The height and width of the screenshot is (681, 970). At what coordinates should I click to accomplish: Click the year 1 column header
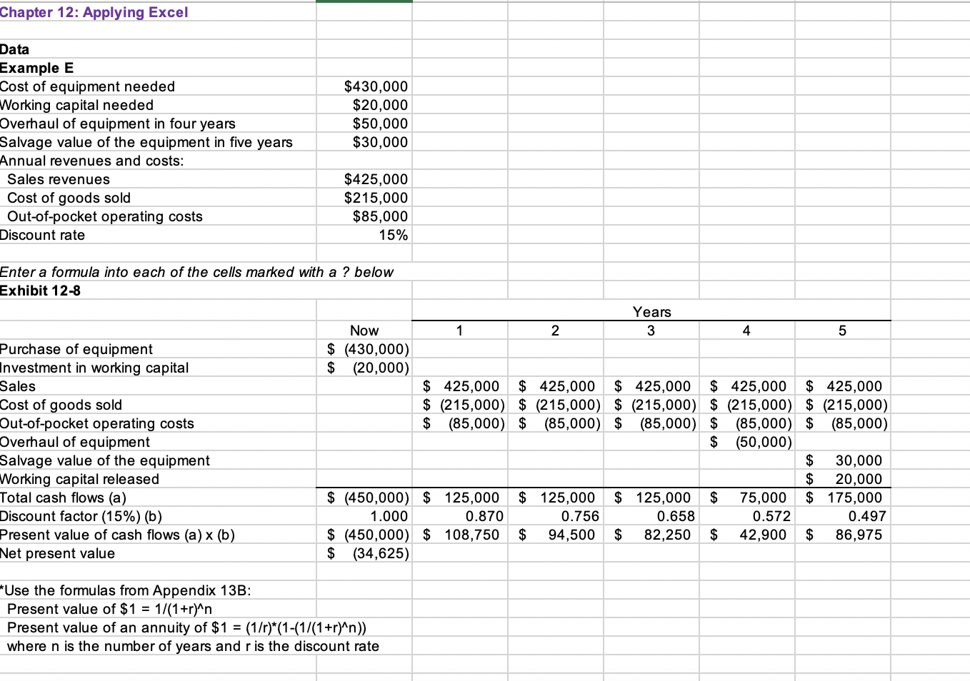click(460, 331)
